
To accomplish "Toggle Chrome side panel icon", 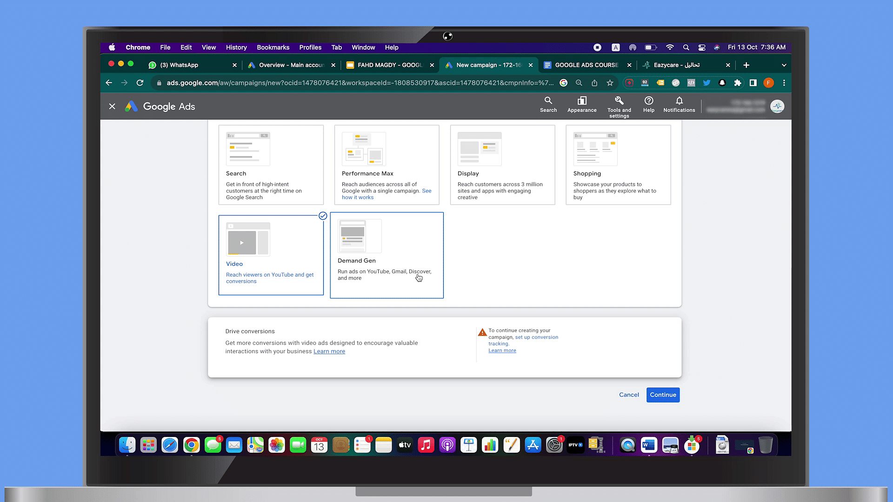I will pos(753,83).
